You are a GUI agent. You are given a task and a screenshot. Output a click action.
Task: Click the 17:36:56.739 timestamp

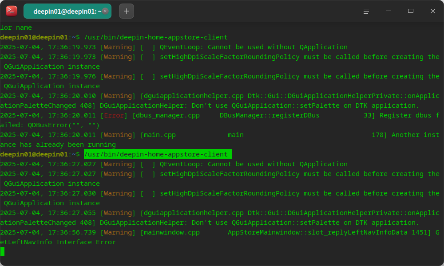coord(72,232)
